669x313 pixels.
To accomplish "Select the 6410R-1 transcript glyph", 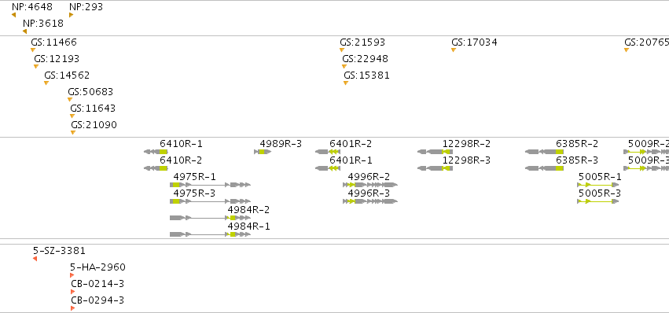I will click(x=156, y=152).
